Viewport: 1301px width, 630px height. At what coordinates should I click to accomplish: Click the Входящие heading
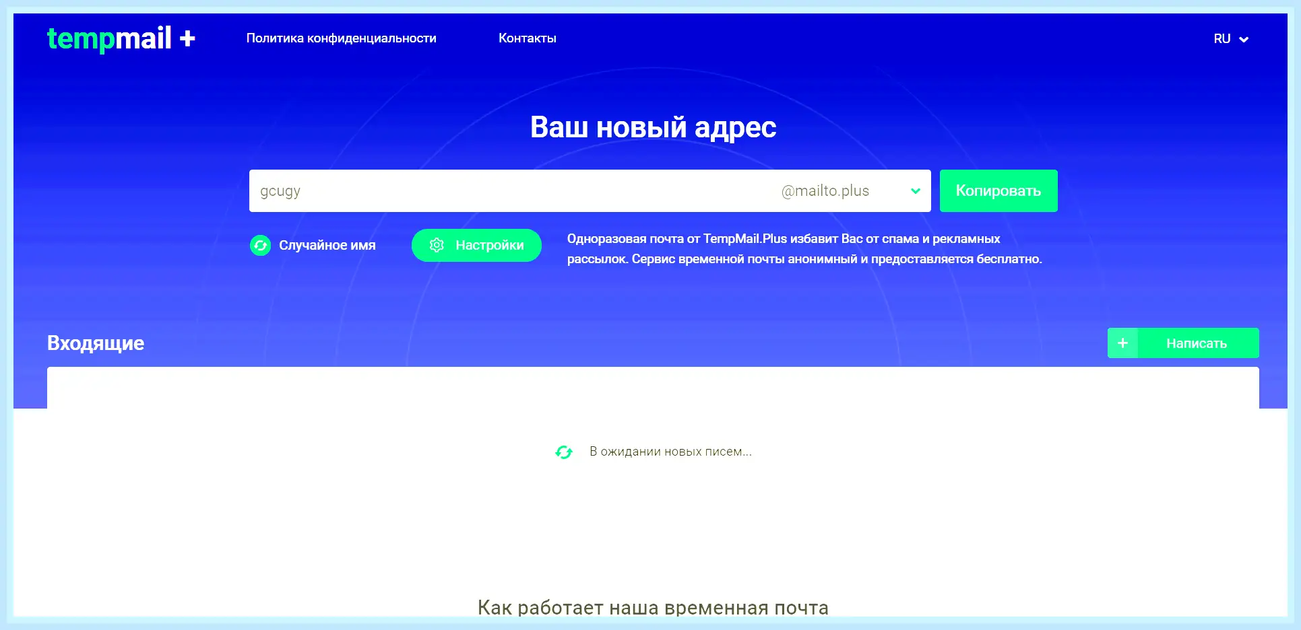click(x=96, y=343)
